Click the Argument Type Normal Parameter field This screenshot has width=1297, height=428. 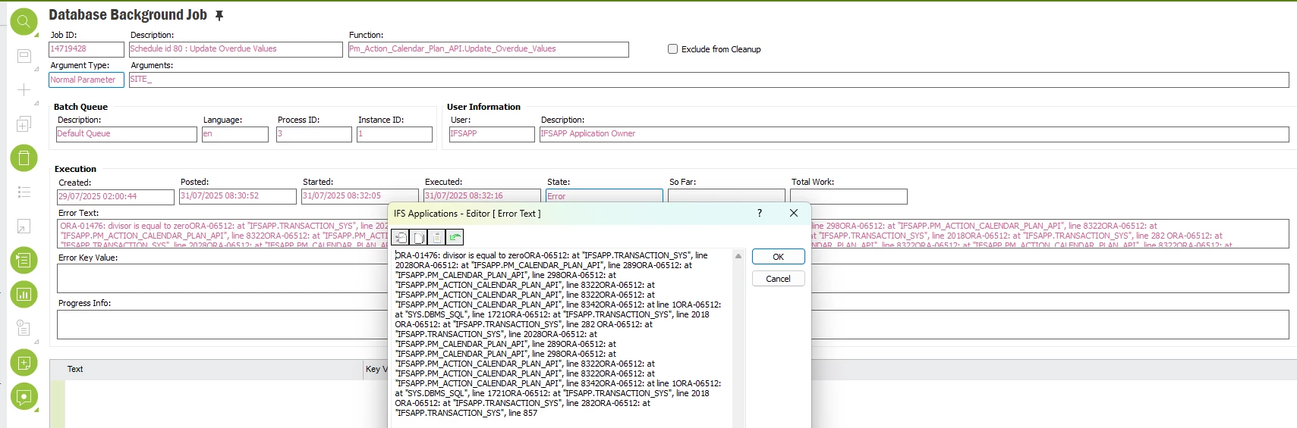click(x=86, y=80)
